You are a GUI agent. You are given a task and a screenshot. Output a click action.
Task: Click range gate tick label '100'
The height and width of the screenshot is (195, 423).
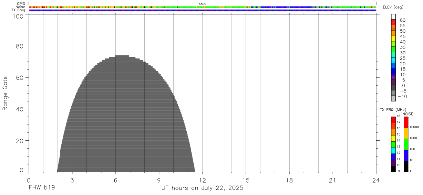coord(18,16)
